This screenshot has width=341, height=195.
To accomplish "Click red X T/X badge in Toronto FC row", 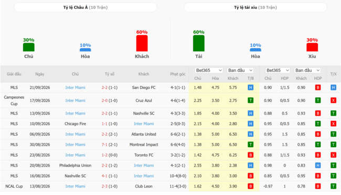I will 333,155.
